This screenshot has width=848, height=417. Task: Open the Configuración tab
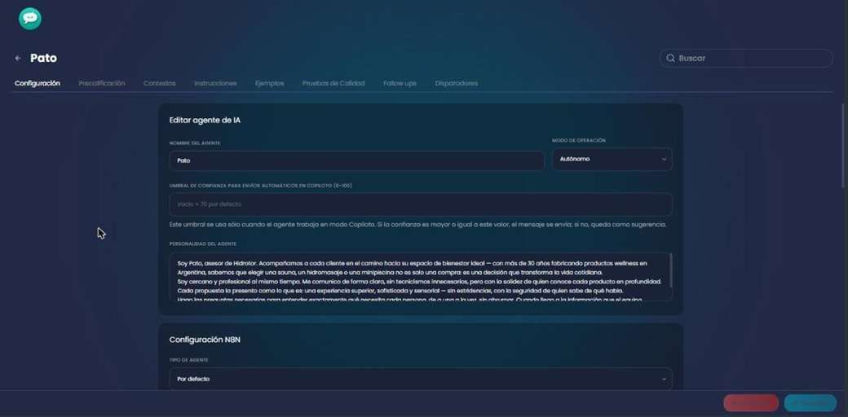38,83
